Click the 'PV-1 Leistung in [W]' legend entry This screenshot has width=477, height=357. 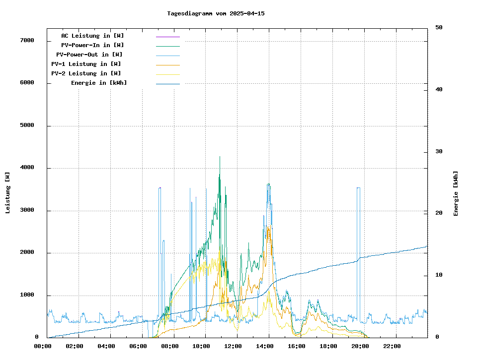(86, 64)
